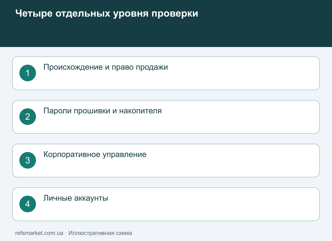Viewport: 332px width, 241px height.
Task: Click footer text 'Иллюстративная схема'
Action: [100, 233]
